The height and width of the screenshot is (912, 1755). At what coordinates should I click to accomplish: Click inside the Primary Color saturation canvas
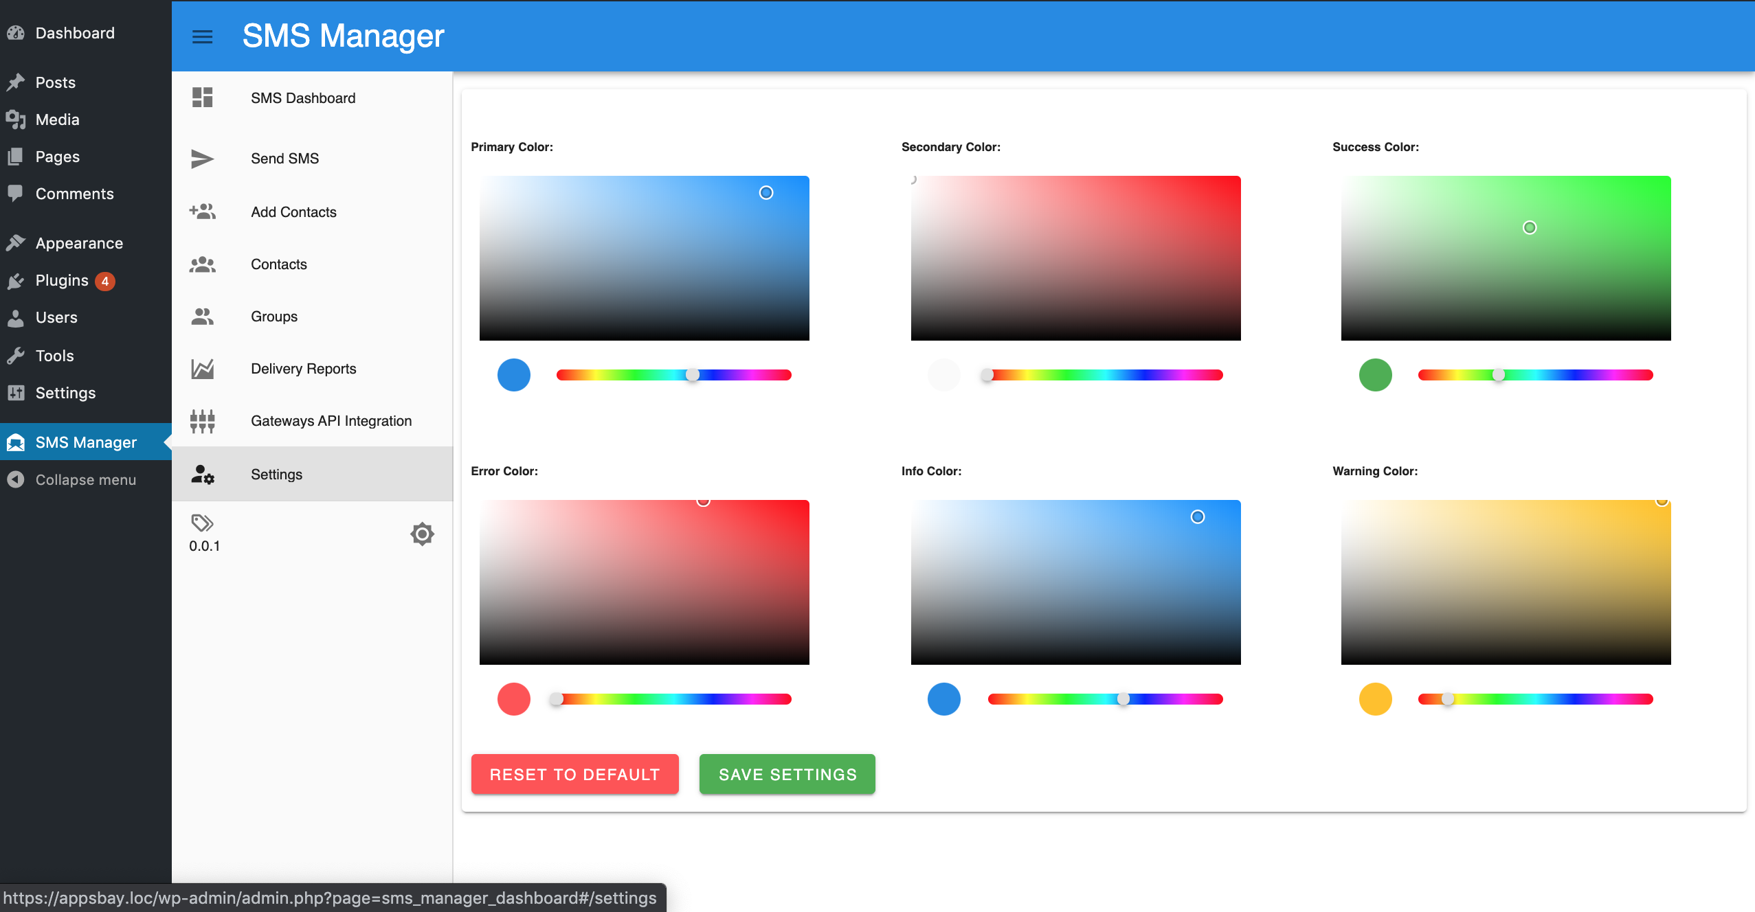(644, 258)
